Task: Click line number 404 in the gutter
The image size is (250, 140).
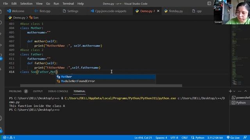Action: coord(11,28)
